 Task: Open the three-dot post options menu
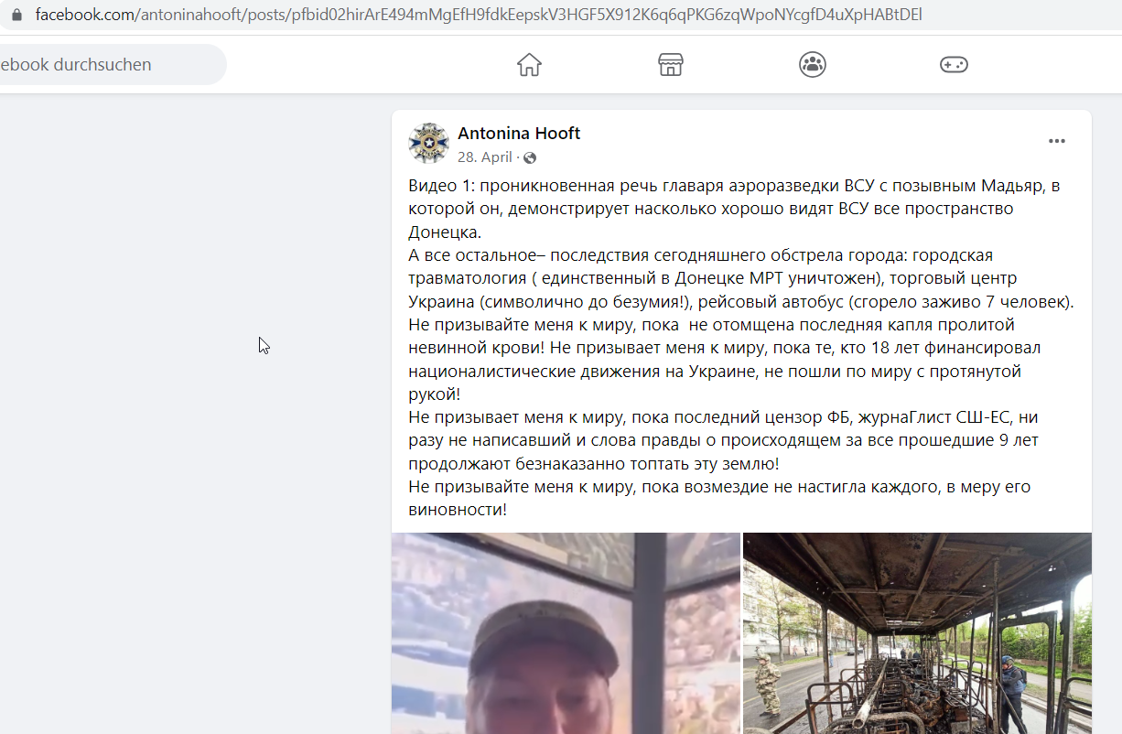tap(1057, 141)
